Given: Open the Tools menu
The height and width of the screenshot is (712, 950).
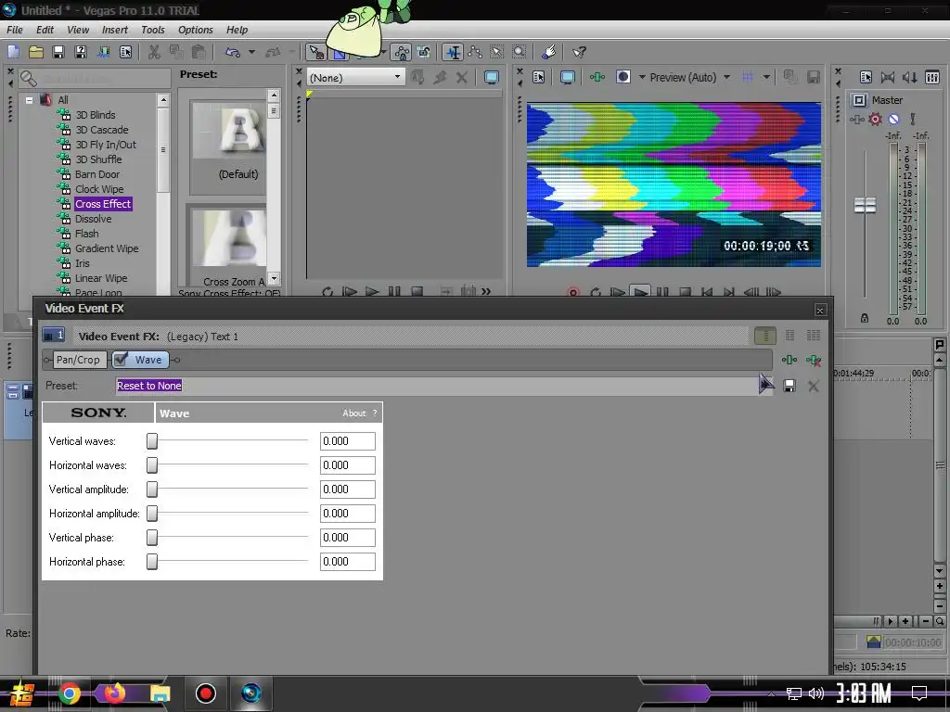Looking at the screenshot, I should click(x=153, y=30).
